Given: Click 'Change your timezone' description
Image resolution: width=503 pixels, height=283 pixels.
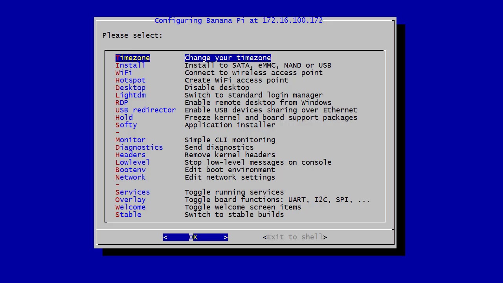Looking at the screenshot, I should [x=228, y=58].
